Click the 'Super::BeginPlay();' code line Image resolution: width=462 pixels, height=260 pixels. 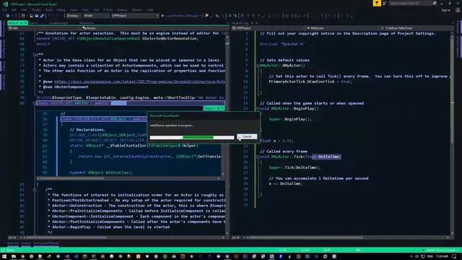point(290,119)
